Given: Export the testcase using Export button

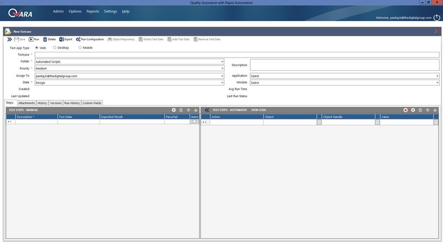Looking at the screenshot, I should tap(66, 39).
